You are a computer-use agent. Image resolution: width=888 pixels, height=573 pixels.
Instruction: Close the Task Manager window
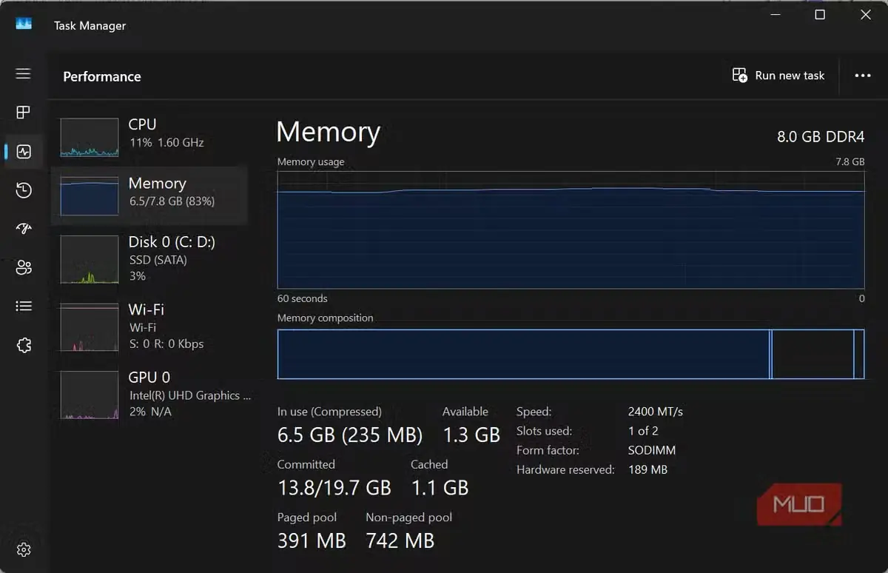(865, 15)
